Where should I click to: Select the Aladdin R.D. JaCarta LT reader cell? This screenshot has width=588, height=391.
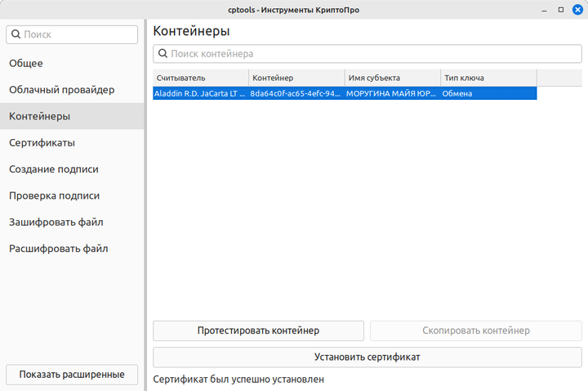201,93
